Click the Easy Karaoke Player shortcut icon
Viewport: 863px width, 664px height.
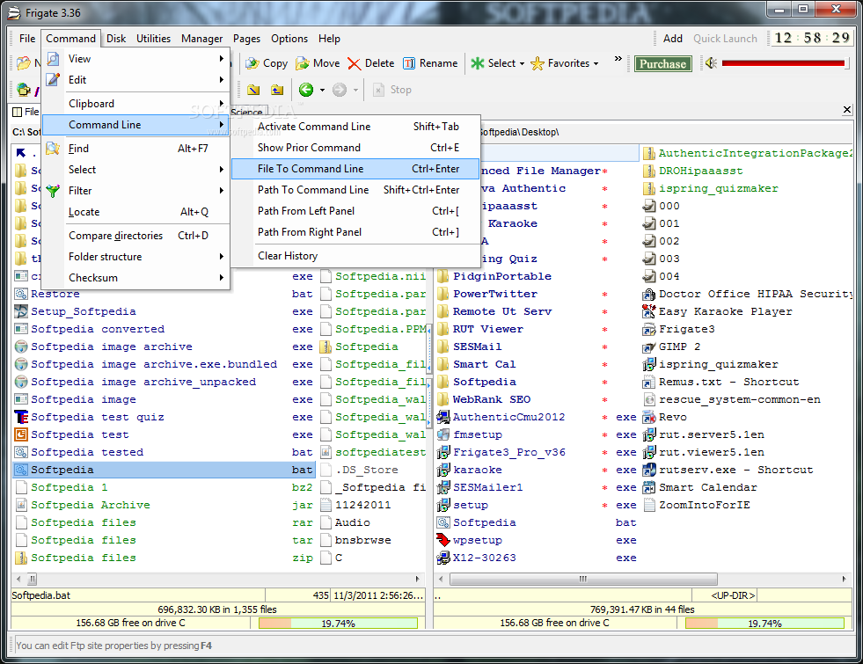click(649, 311)
